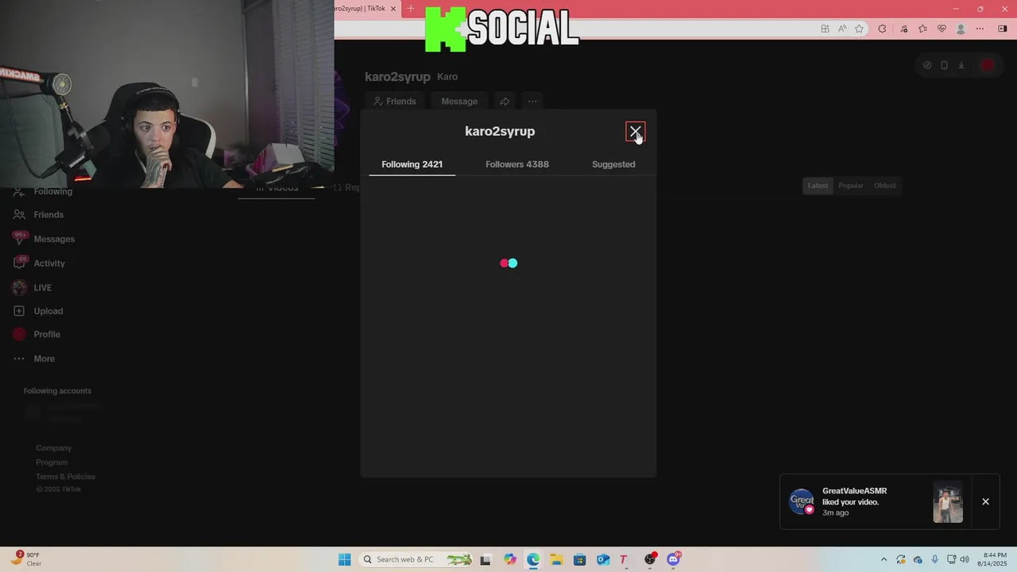Click the Friends button on profile
1017x572 pixels.
coord(395,102)
